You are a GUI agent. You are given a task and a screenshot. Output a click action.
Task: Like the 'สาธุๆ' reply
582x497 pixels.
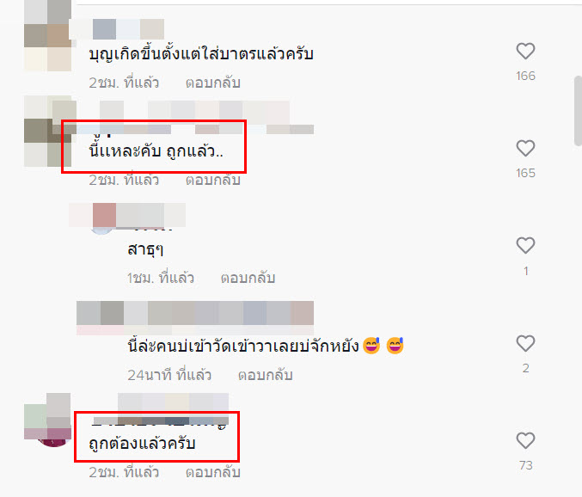pyautogui.click(x=525, y=245)
